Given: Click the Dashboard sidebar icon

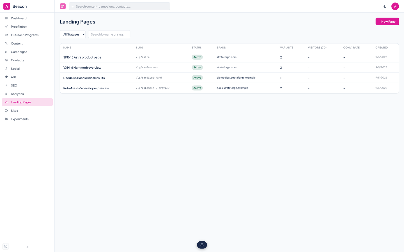Looking at the screenshot, I should click(x=6, y=18).
